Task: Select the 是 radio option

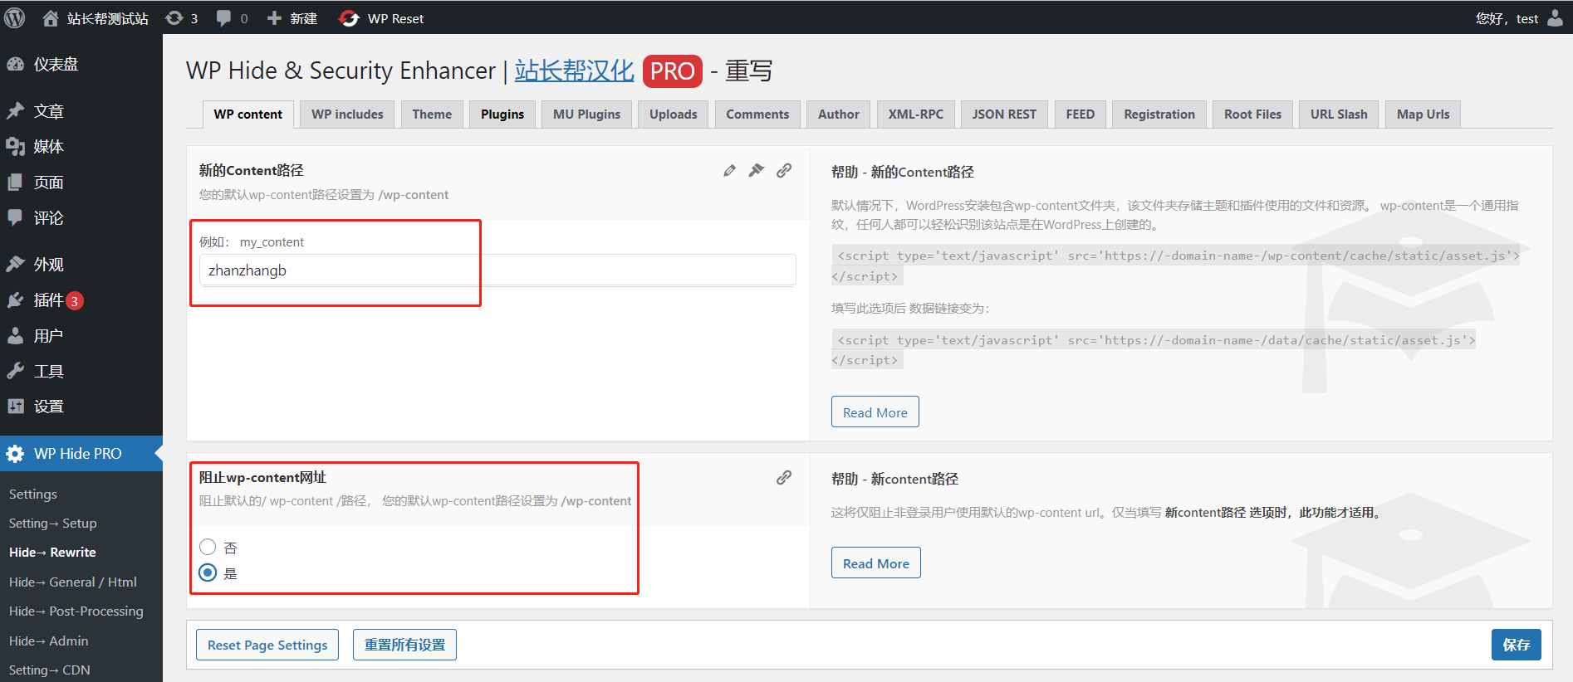Action: point(208,573)
